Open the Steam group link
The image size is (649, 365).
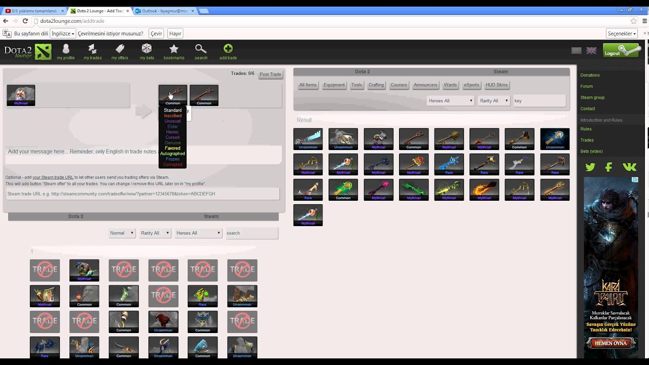point(592,97)
